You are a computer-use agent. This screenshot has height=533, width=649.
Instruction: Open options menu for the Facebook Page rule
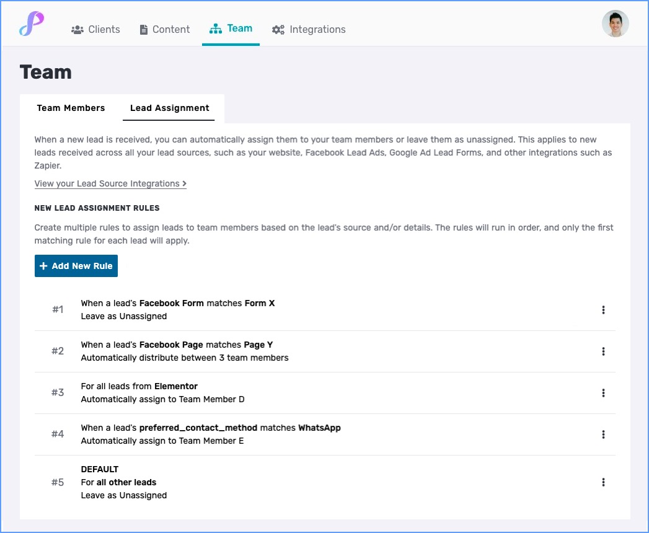[x=603, y=351]
